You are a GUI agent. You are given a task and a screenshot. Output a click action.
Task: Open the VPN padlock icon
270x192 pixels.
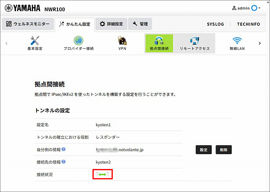tap(122, 40)
